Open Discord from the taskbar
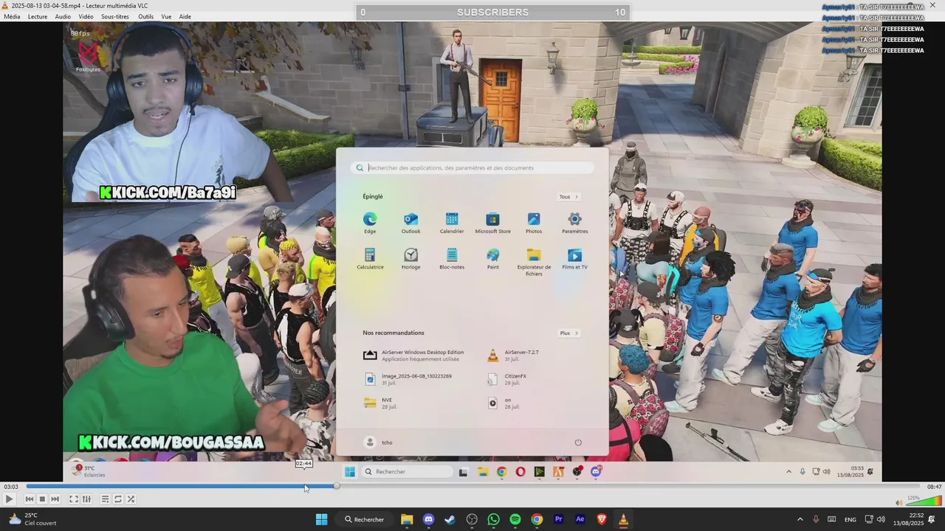945x531 pixels. pyautogui.click(x=428, y=519)
